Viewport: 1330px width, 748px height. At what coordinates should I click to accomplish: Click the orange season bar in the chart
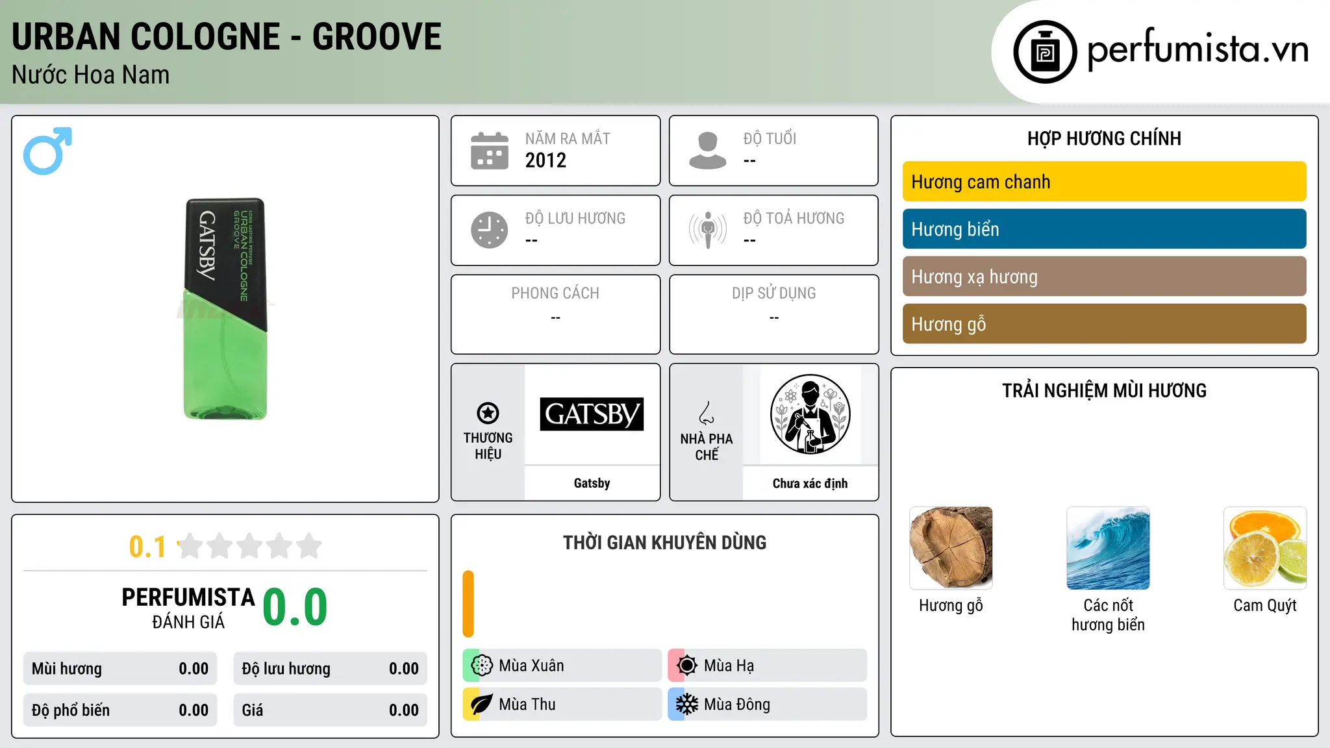click(468, 604)
